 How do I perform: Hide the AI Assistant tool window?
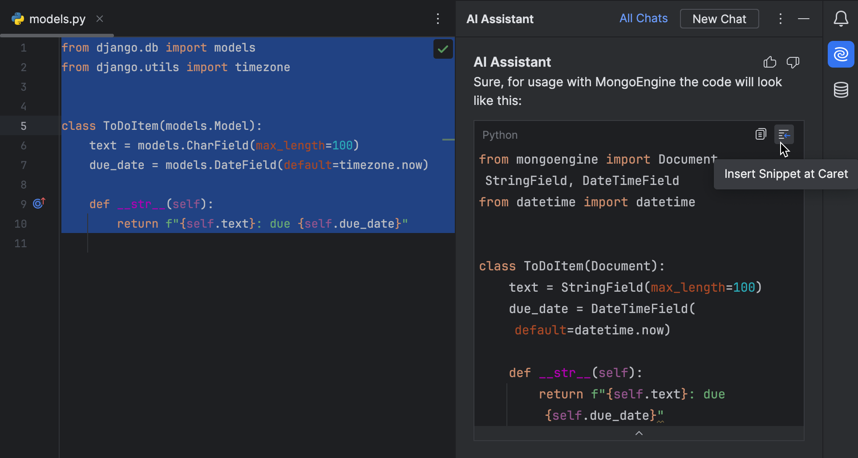(x=803, y=19)
